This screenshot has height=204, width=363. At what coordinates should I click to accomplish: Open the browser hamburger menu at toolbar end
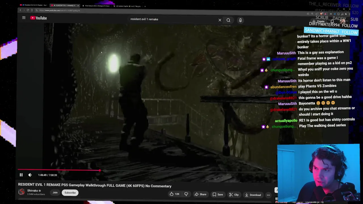click(x=349, y=14)
